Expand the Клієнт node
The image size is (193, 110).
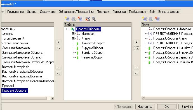tap(73, 38)
